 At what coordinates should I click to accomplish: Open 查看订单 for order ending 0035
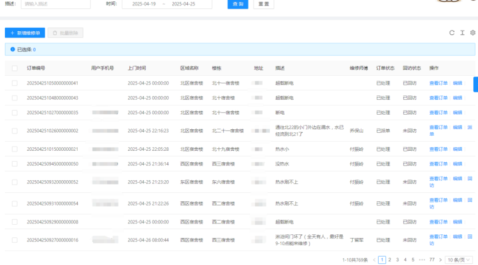pos(438,112)
